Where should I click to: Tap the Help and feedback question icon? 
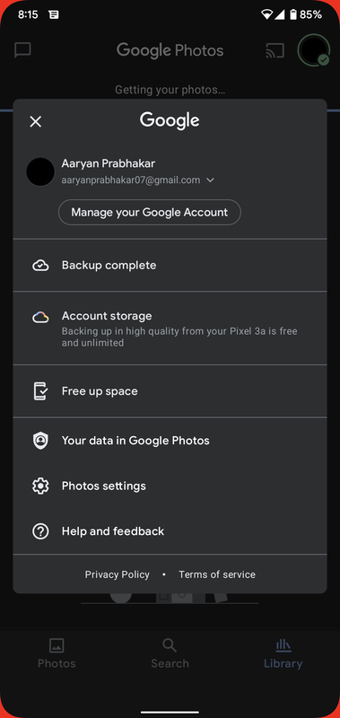[x=40, y=531]
